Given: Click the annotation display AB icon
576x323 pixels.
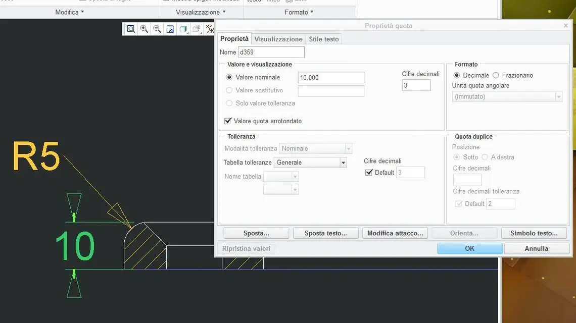Looking at the screenshot, I should click(197, 29).
